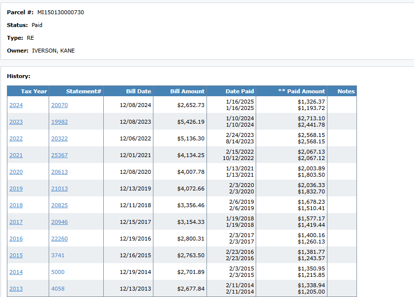The width and height of the screenshot is (414, 297).
Task: Click the Bill Amount column header
Action: 187,91
